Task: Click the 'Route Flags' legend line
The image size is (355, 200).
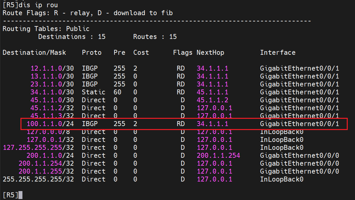Action: pos(87,13)
